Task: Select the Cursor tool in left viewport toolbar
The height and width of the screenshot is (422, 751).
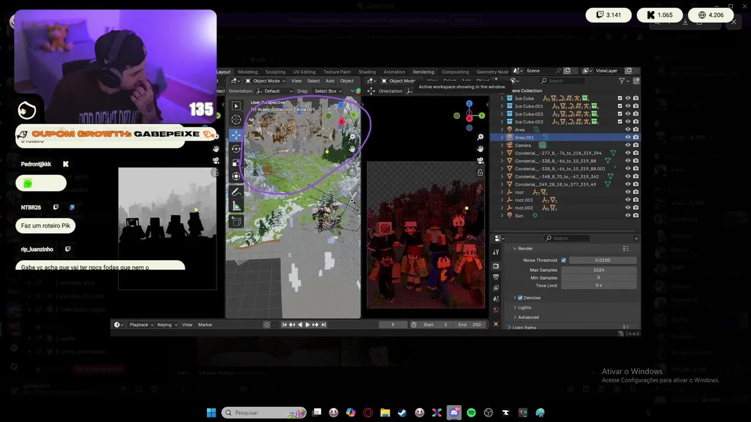Action: pyautogui.click(x=236, y=120)
